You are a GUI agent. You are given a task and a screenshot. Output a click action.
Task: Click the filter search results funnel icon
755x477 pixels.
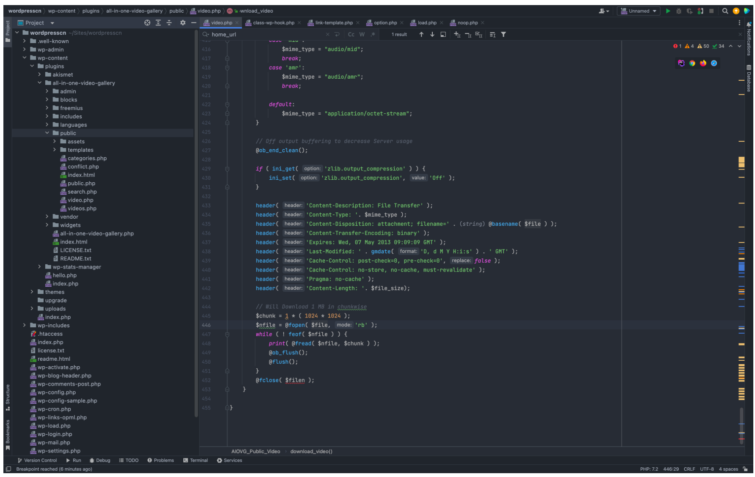click(x=503, y=35)
